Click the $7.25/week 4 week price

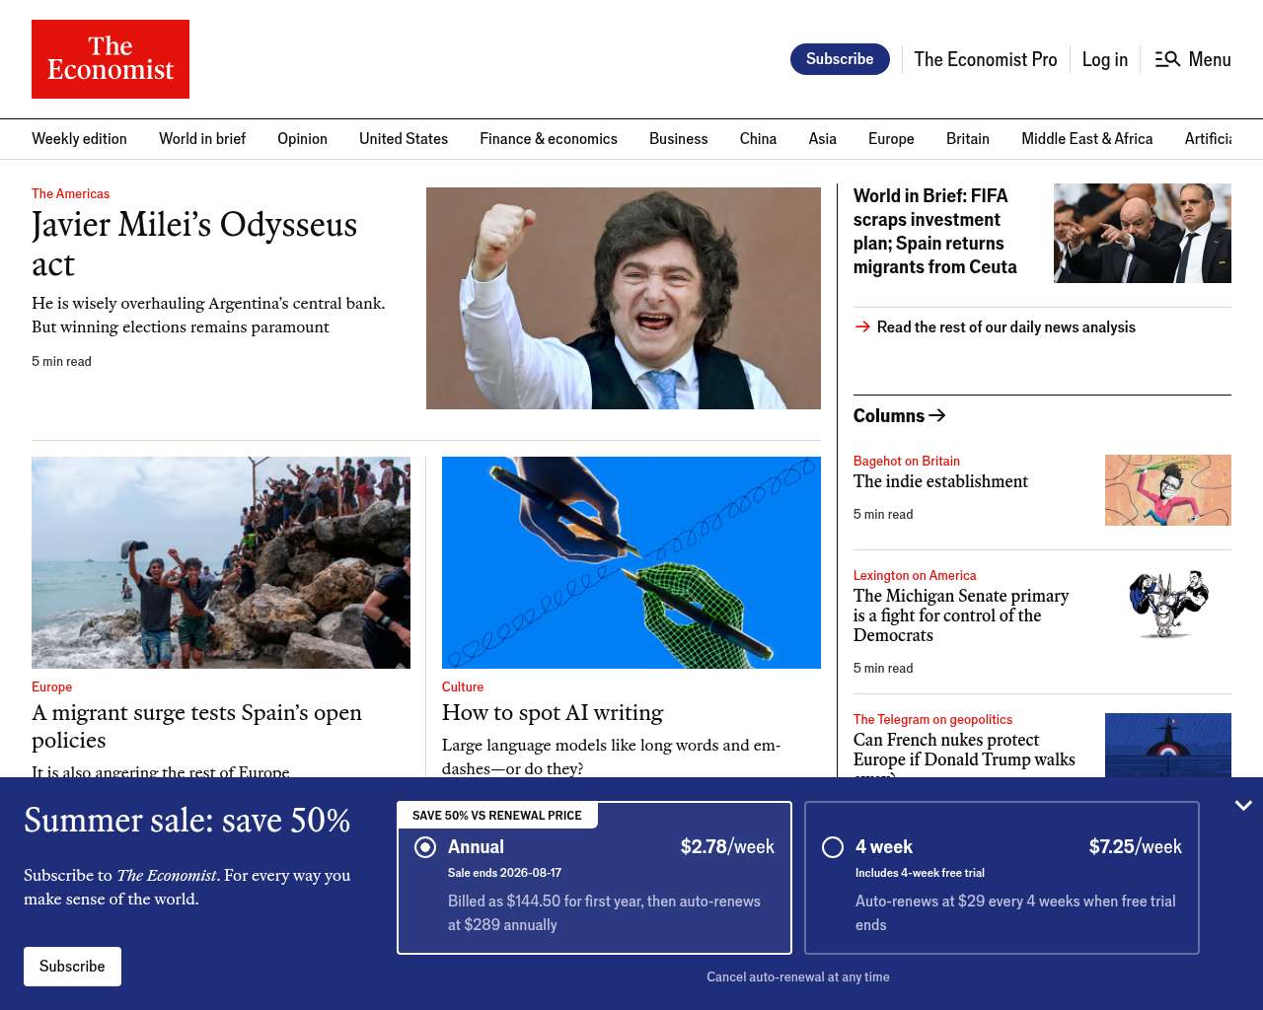pos(1136,846)
